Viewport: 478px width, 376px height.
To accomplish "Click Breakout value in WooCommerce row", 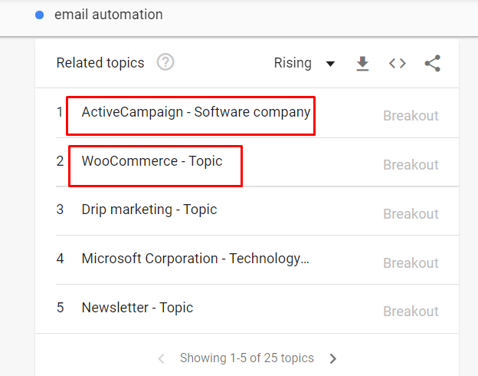I will pyautogui.click(x=411, y=165).
